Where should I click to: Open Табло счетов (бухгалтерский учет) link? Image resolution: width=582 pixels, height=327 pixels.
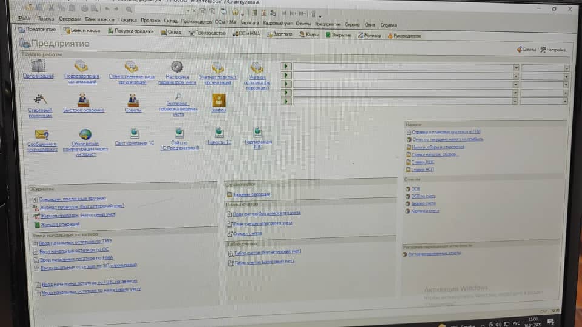coord(267,252)
